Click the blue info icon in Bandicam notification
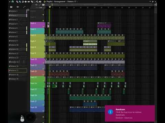Viewport: 165px width, 123px height. point(110,112)
